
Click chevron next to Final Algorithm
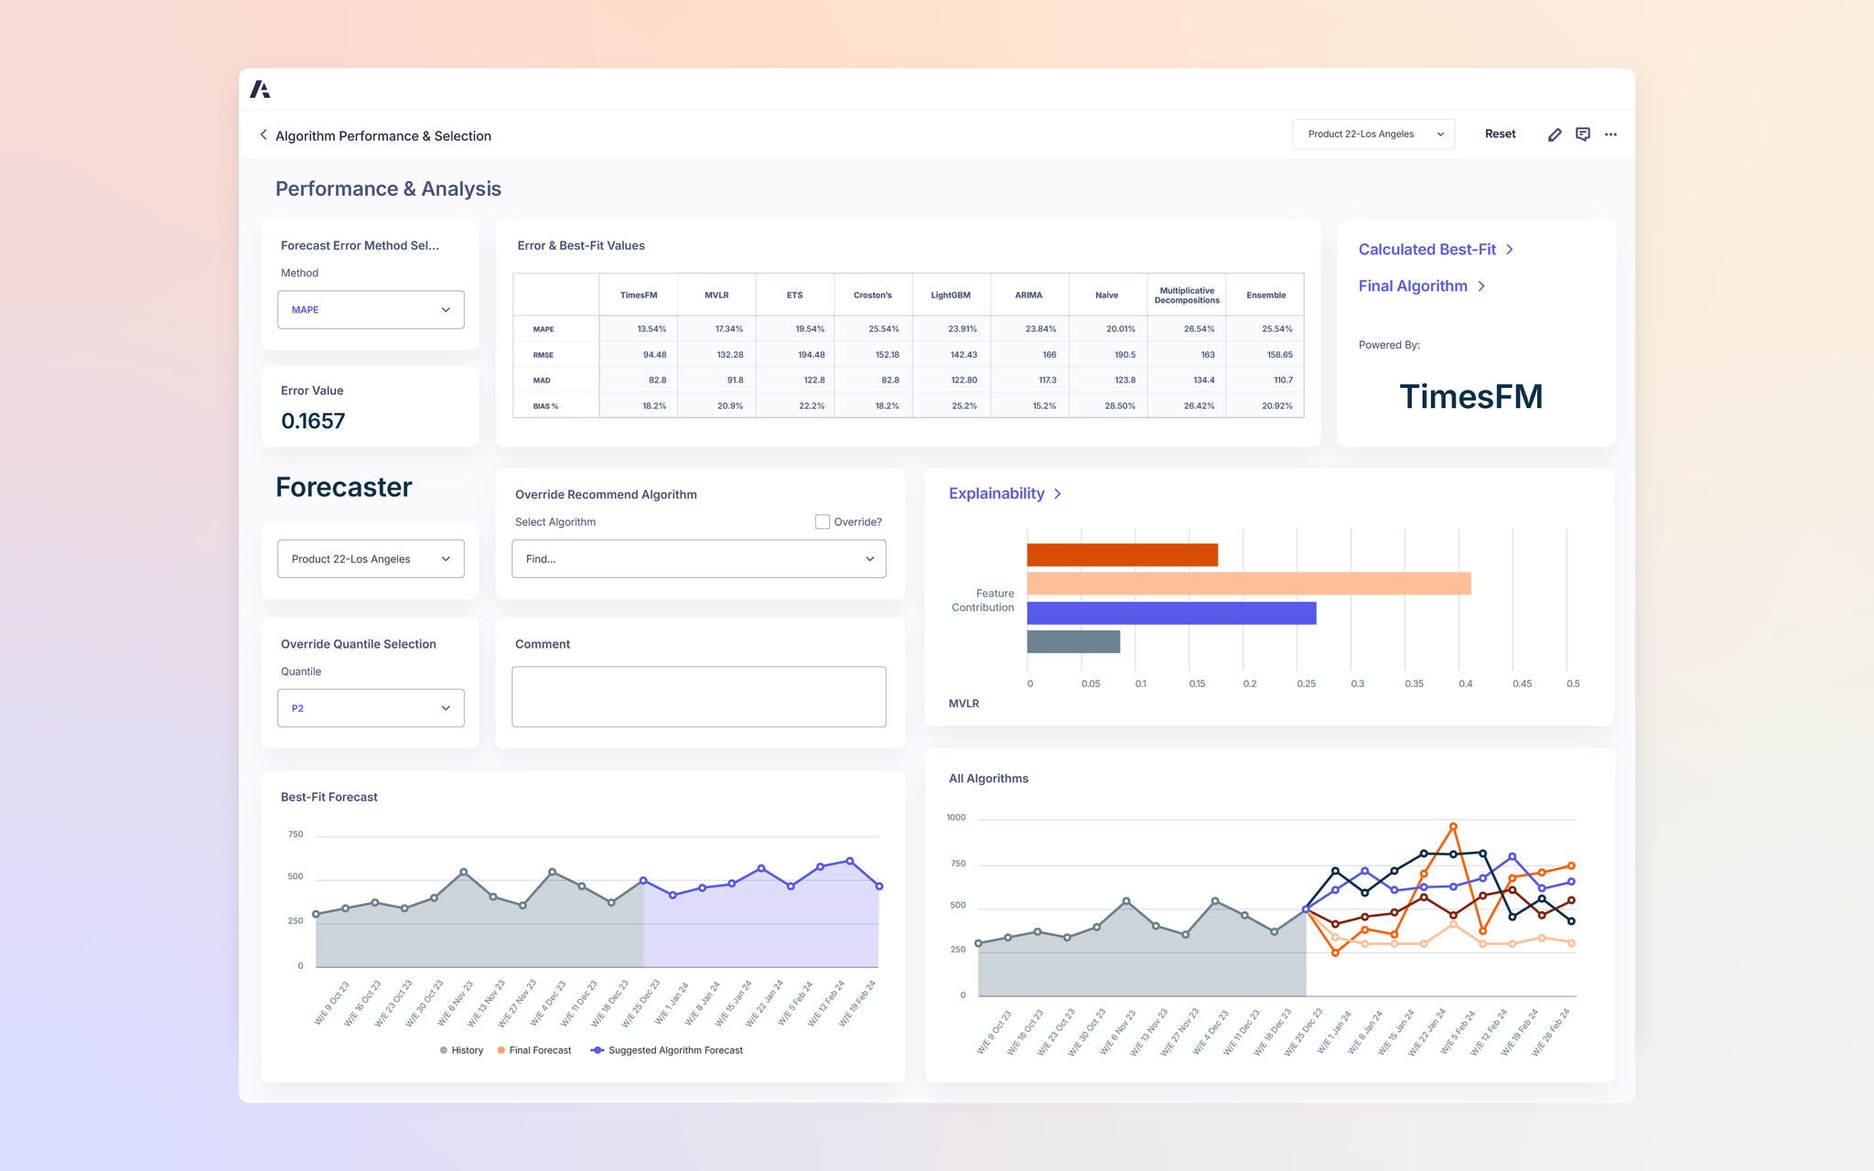1481,286
